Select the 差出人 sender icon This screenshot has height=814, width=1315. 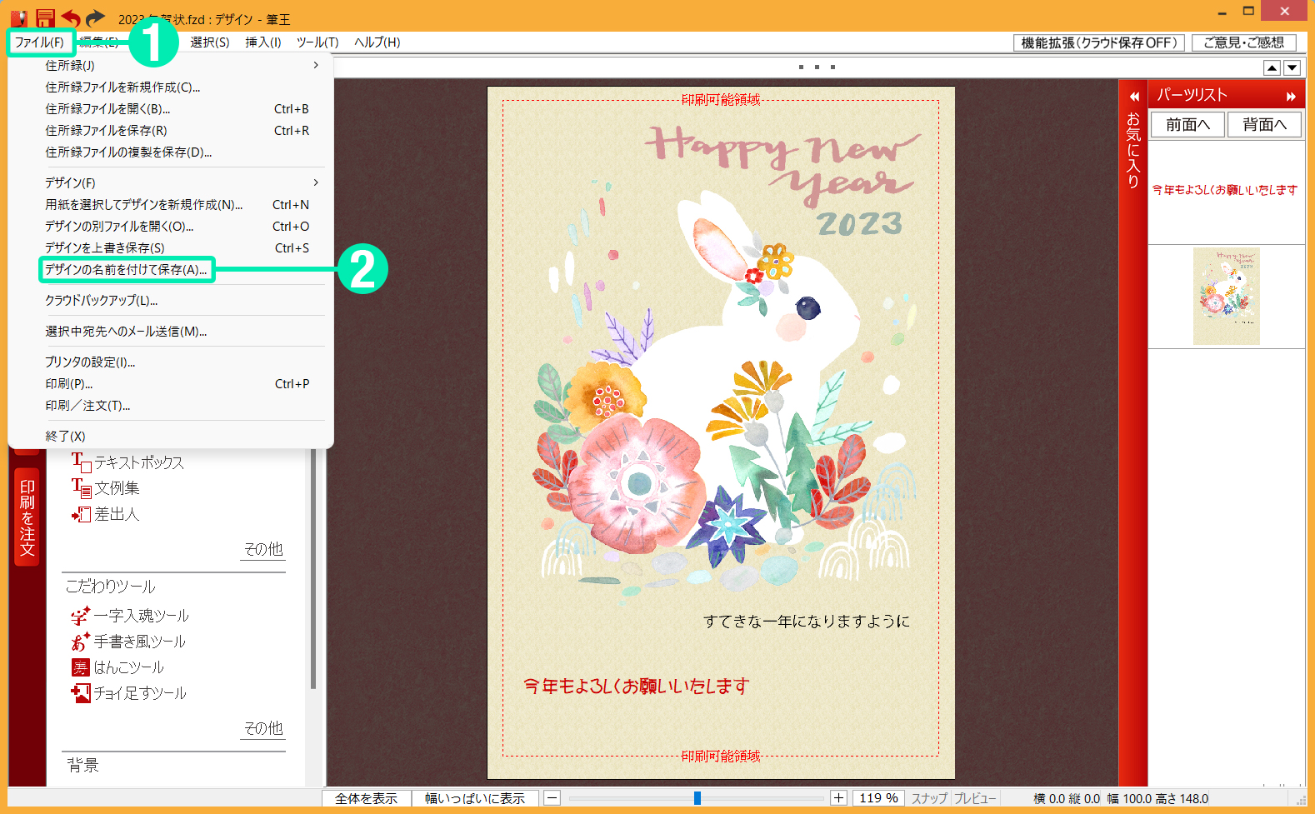pos(81,514)
